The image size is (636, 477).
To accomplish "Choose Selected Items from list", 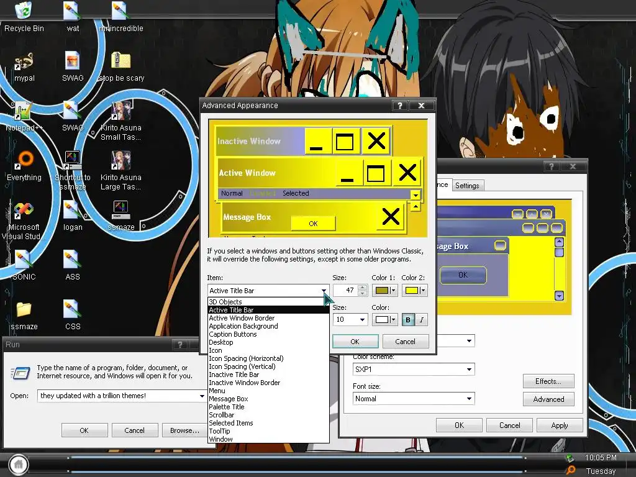I will 268,423.
